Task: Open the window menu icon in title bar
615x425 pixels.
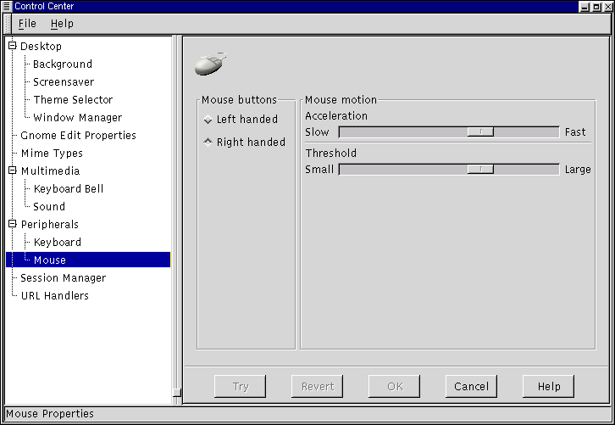Action: click(x=7, y=7)
